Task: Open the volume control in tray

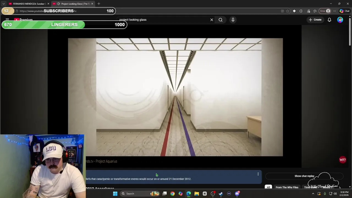Action: click(335, 194)
